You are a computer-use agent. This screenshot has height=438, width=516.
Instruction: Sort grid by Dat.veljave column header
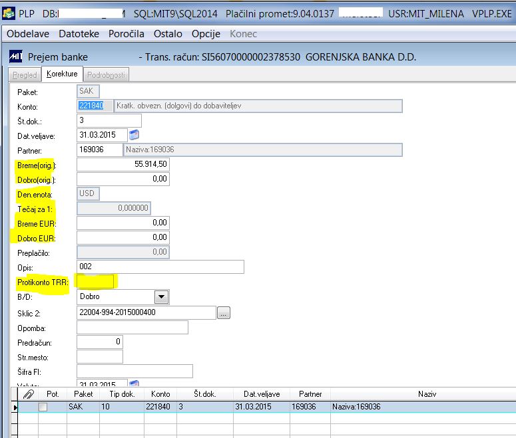coord(262,393)
